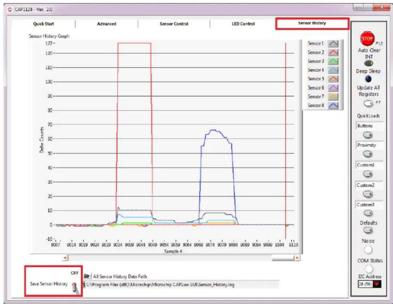Click the Sensor 6 purple legend icon
The image size is (393, 304).
click(x=333, y=88)
